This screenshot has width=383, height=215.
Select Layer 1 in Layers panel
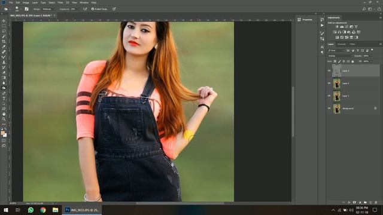[355, 96]
